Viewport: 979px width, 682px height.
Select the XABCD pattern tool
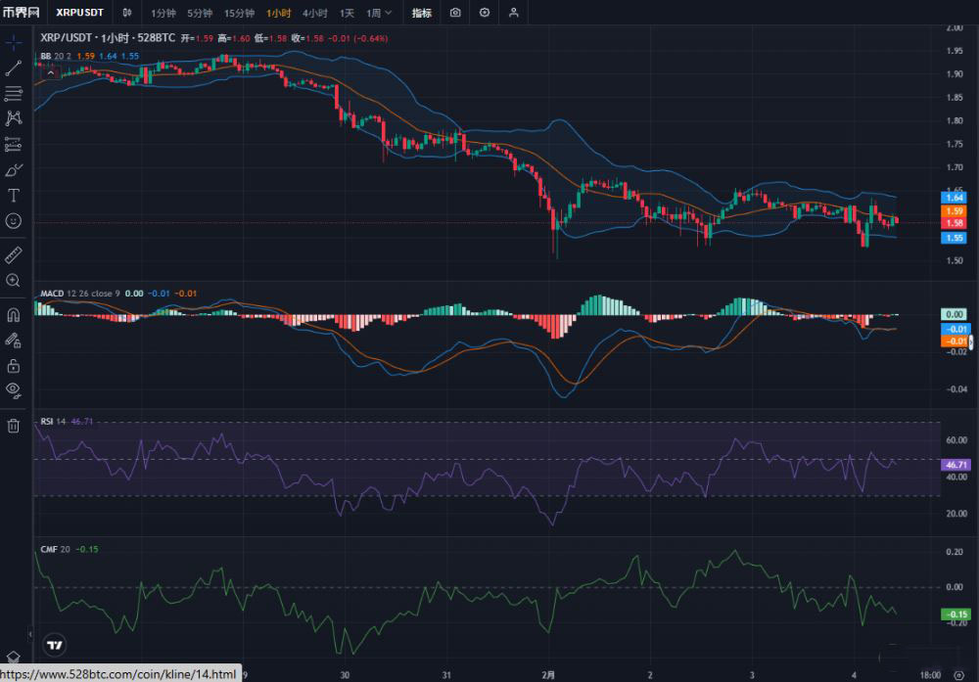click(14, 119)
